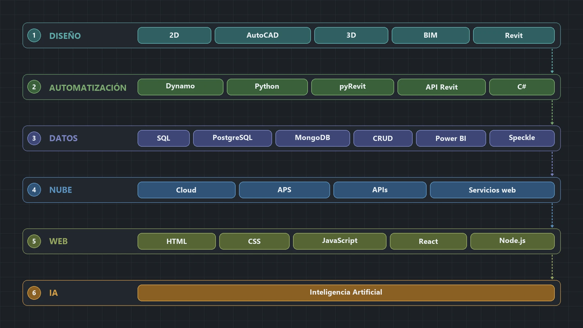Click the Inteligencia Artificial bar
This screenshot has height=328, width=583.
click(x=346, y=293)
